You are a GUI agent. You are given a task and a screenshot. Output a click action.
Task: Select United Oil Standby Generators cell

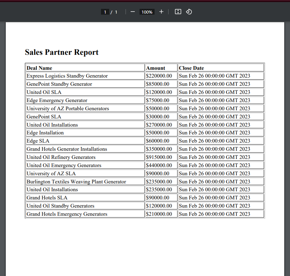[x=85, y=206]
